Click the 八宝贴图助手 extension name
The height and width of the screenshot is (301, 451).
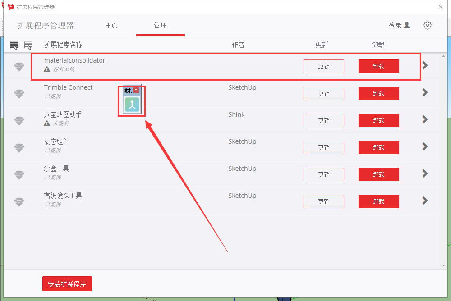pyautogui.click(x=63, y=115)
